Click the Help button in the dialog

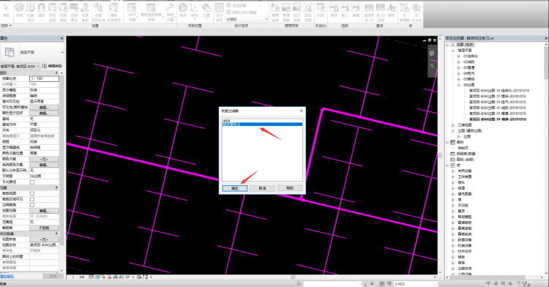(290, 188)
